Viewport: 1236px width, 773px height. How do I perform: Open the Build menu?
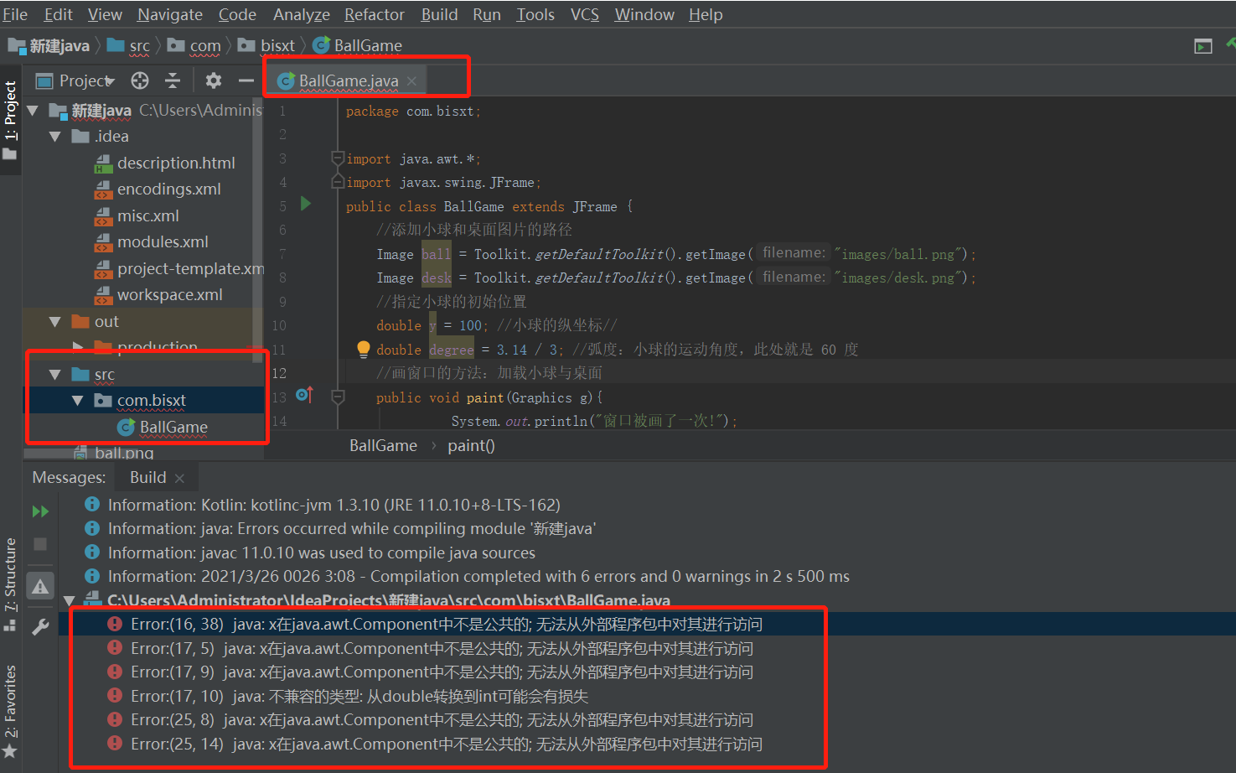(439, 14)
